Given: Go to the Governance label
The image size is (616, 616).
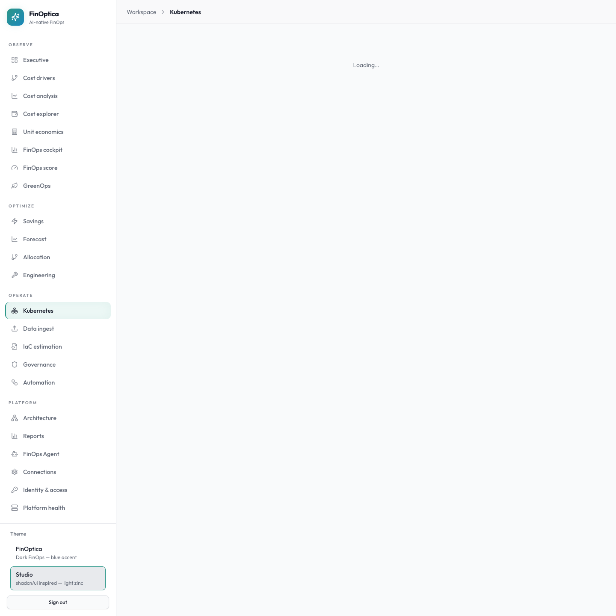Looking at the screenshot, I should [x=39, y=364].
